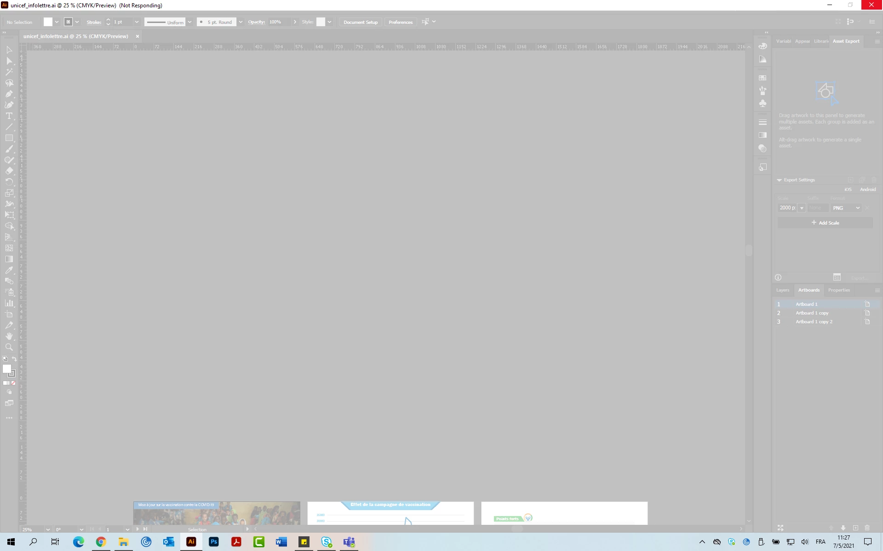This screenshot has width=883, height=551.
Task: Click the Add Scale button
Action: 825,223
